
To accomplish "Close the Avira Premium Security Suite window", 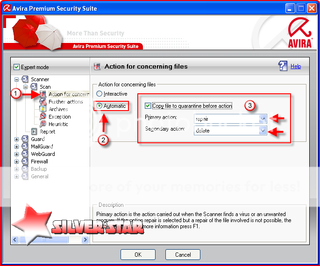I will click(312, 8).
